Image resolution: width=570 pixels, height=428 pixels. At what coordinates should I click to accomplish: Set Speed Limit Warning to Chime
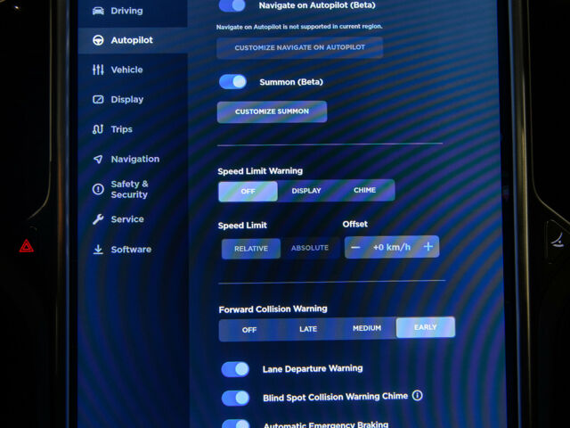coord(365,190)
